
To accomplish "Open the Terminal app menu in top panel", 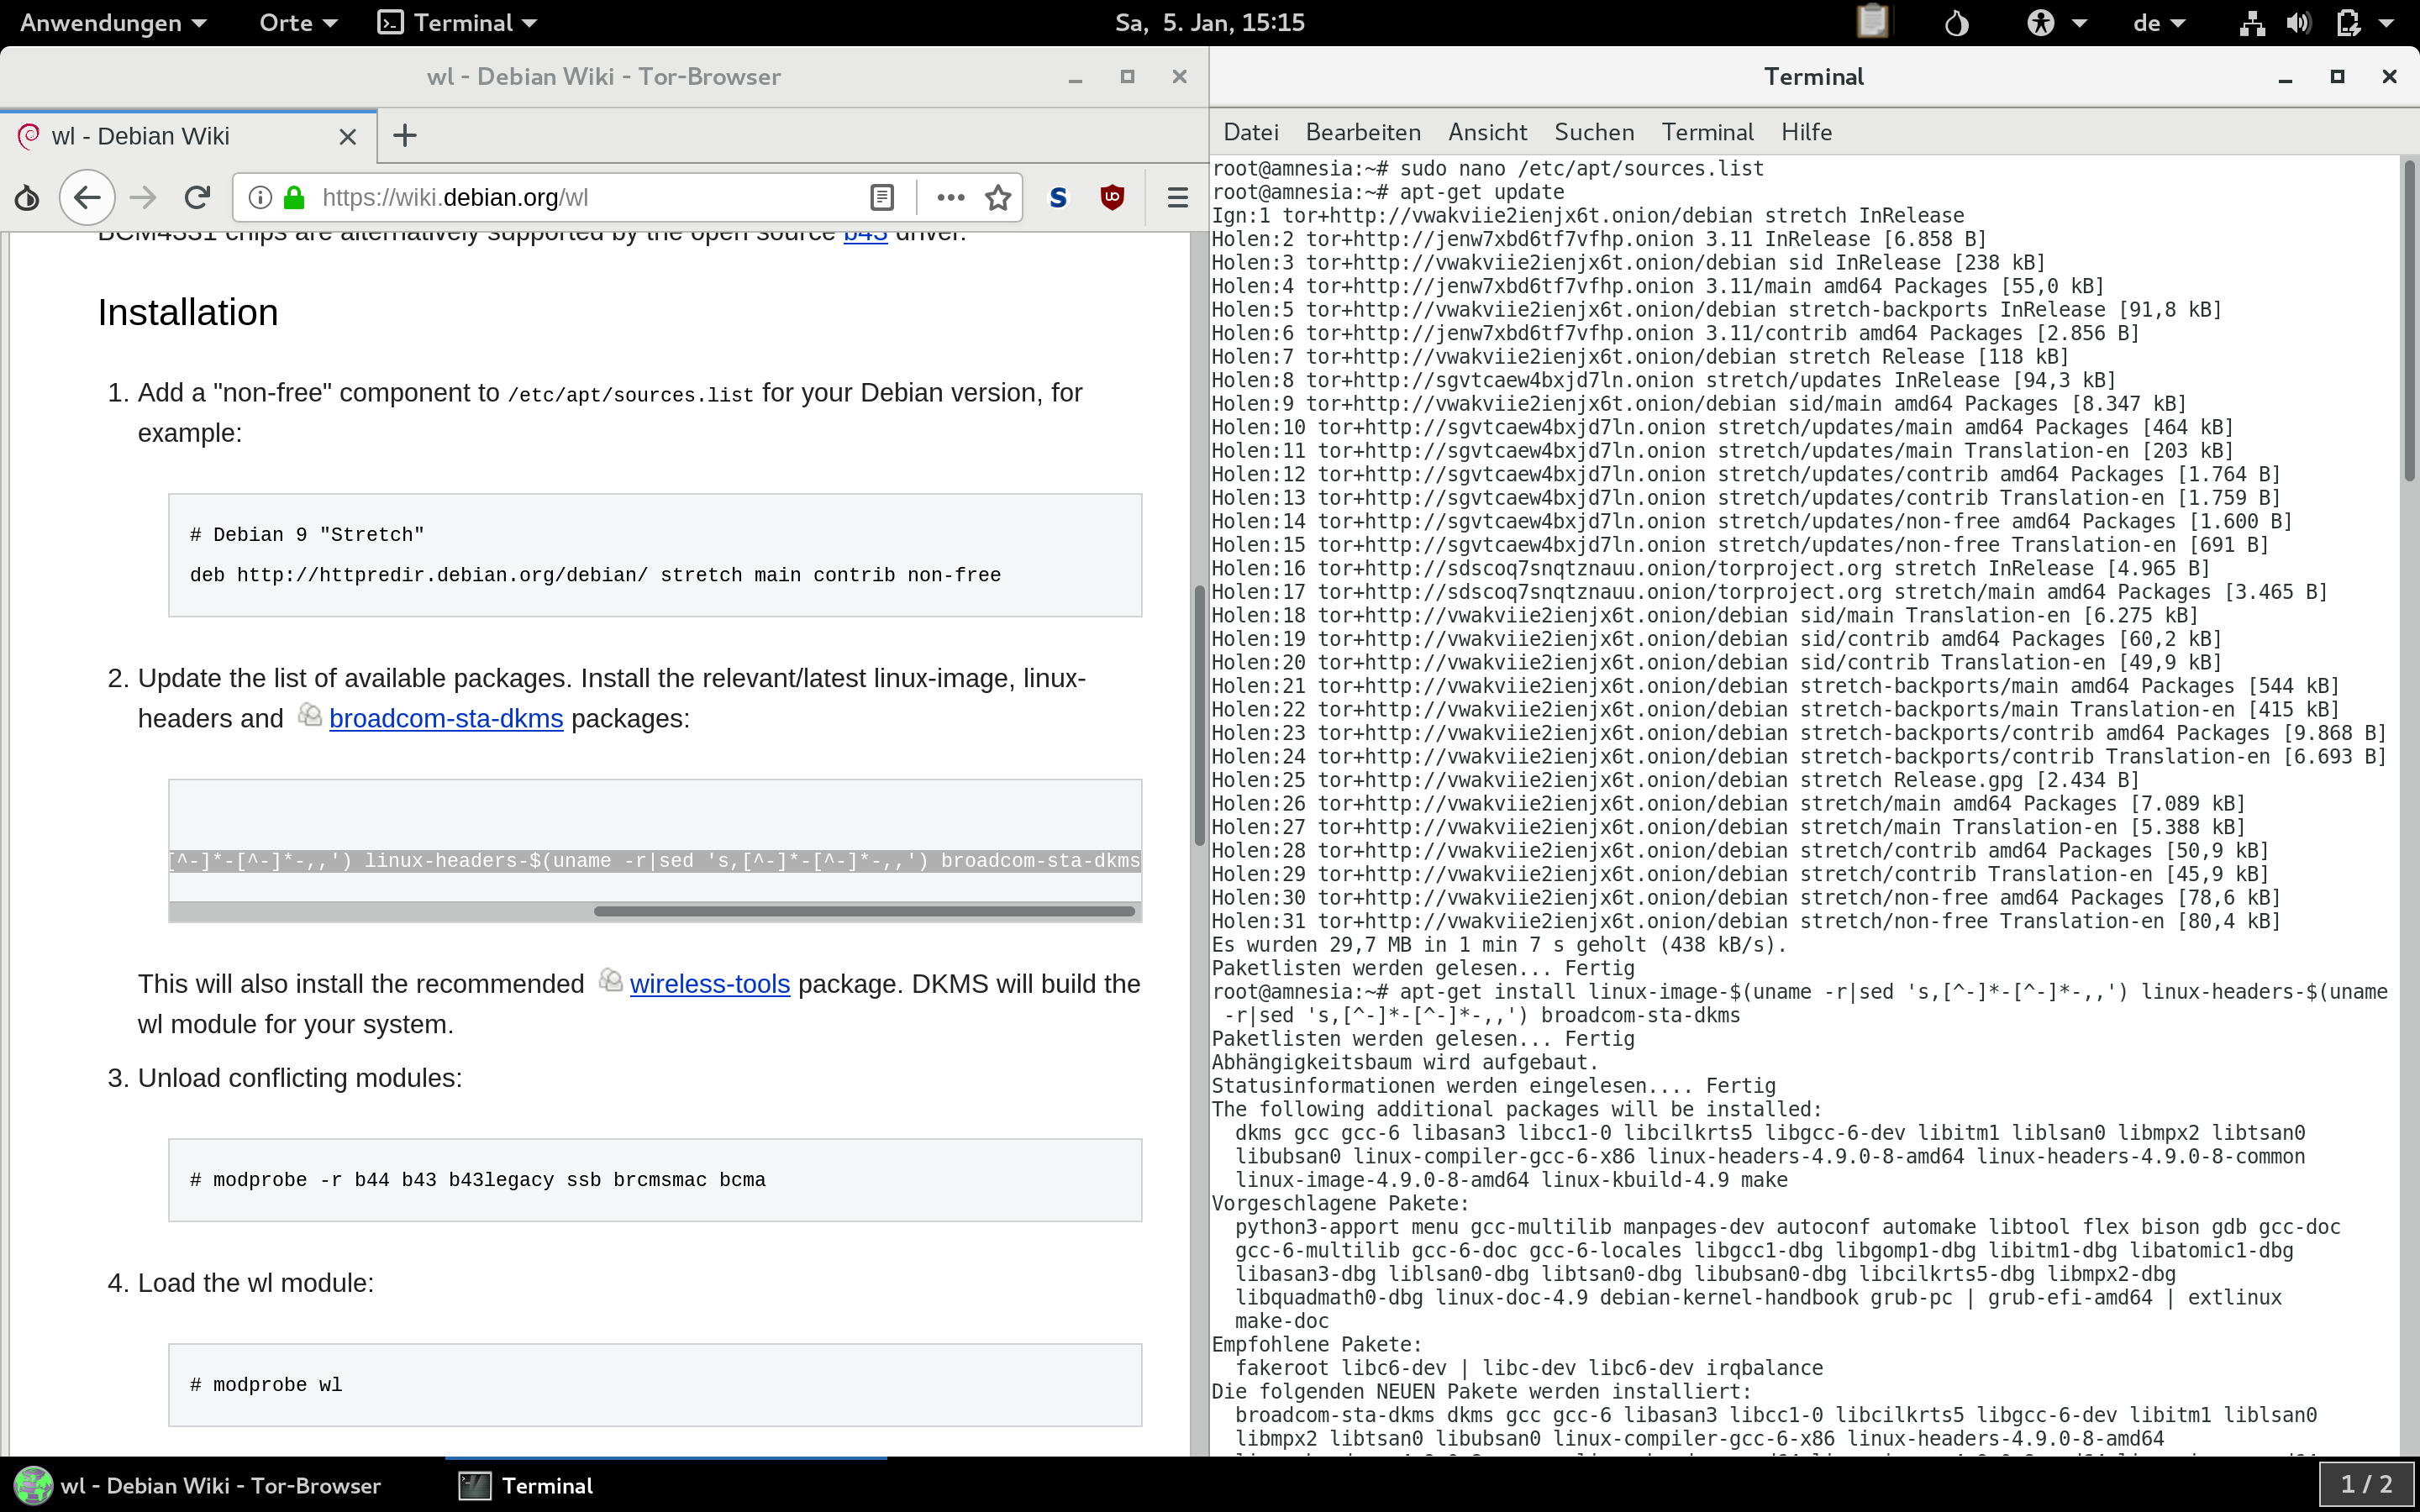I will pos(458,22).
